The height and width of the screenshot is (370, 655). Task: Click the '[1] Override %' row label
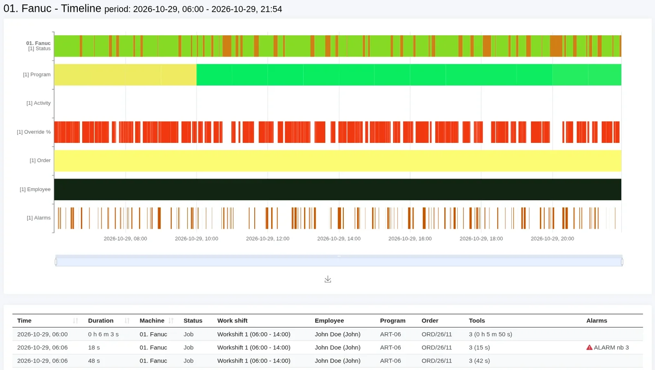[34, 132]
